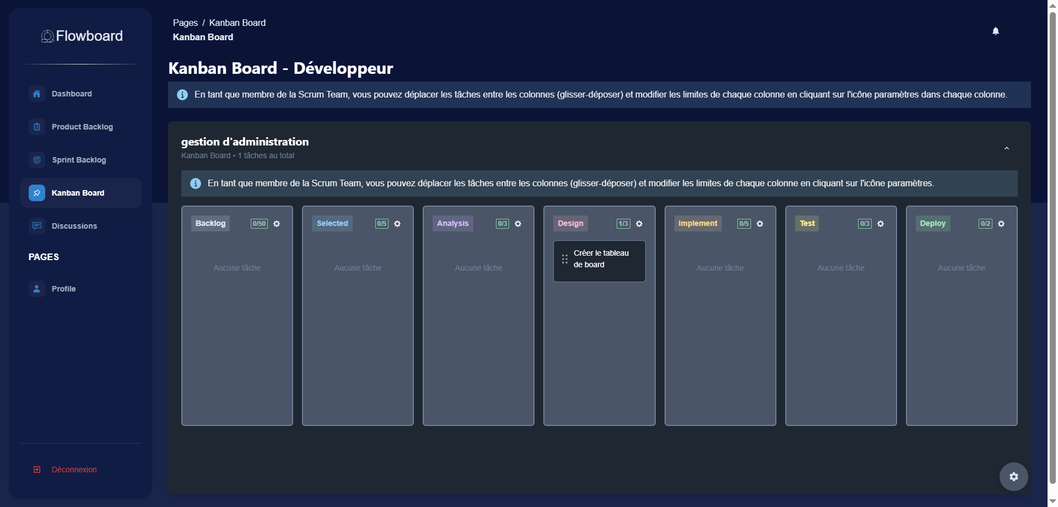Click the page scrollbar down arrow
Viewport: 1058px width, 507px height.
tap(1052, 501)
